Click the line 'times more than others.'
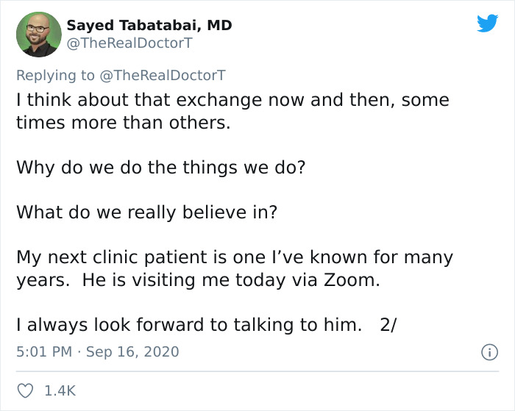 click(123, 122)
